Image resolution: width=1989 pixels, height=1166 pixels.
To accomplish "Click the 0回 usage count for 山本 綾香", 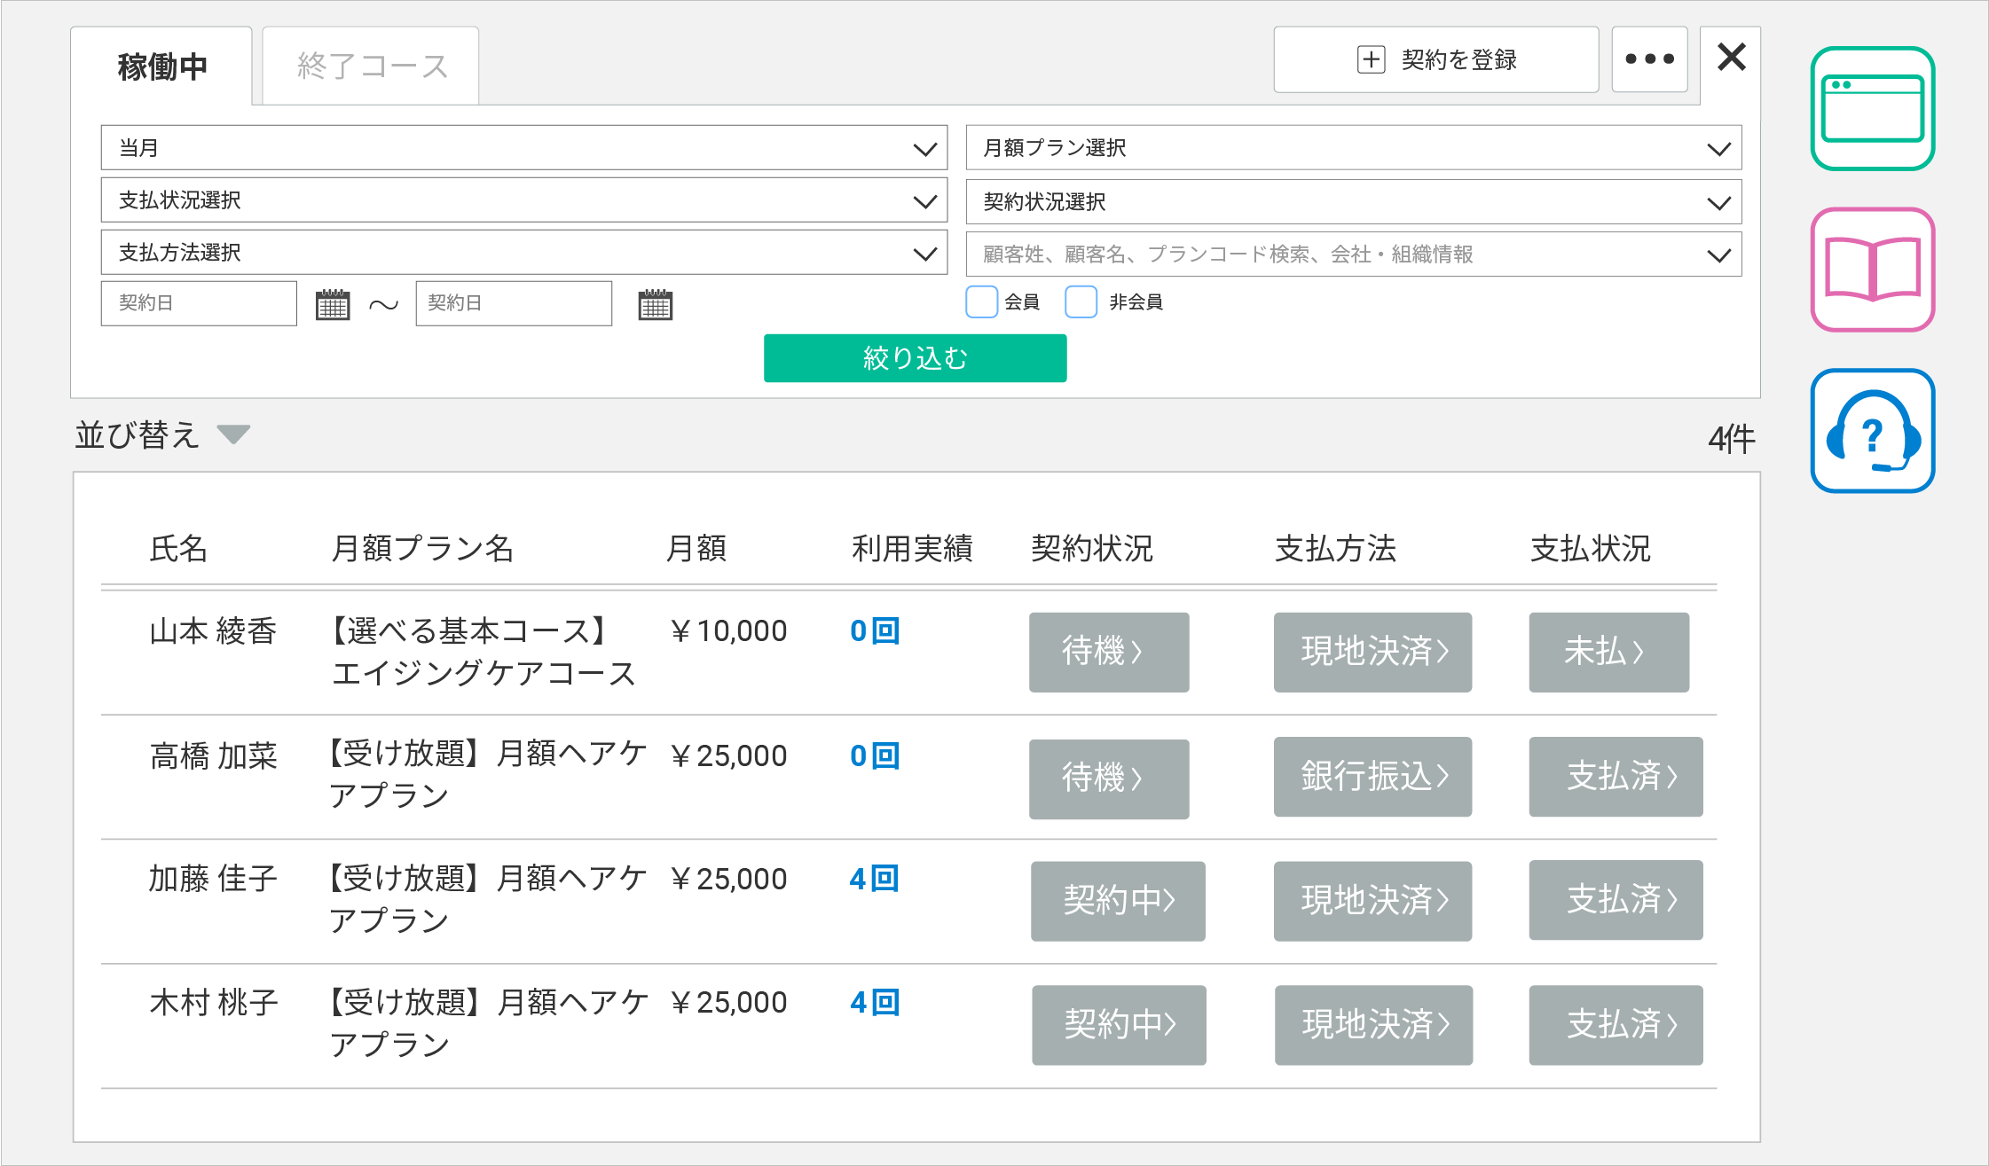I will pyautogui.click(x=874, y=631).
